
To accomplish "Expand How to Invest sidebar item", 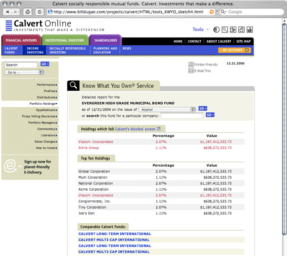I will pos(47,148).
